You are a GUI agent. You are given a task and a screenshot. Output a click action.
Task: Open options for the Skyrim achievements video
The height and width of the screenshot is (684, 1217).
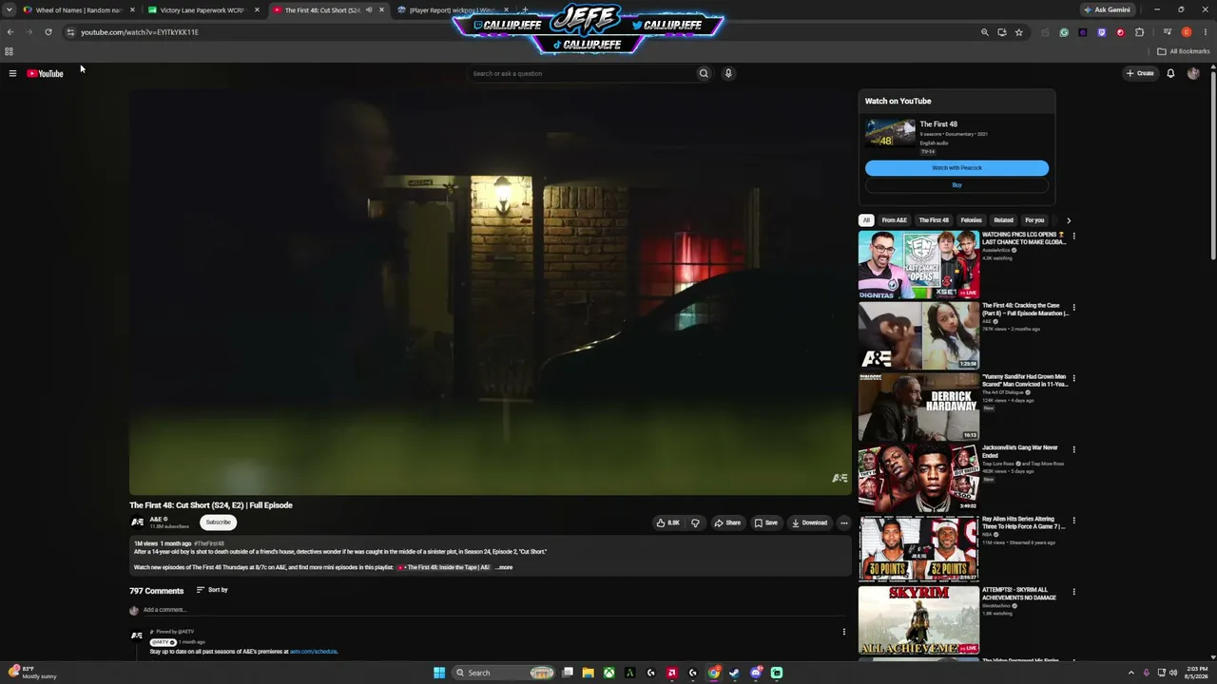tap(1073, 592)
